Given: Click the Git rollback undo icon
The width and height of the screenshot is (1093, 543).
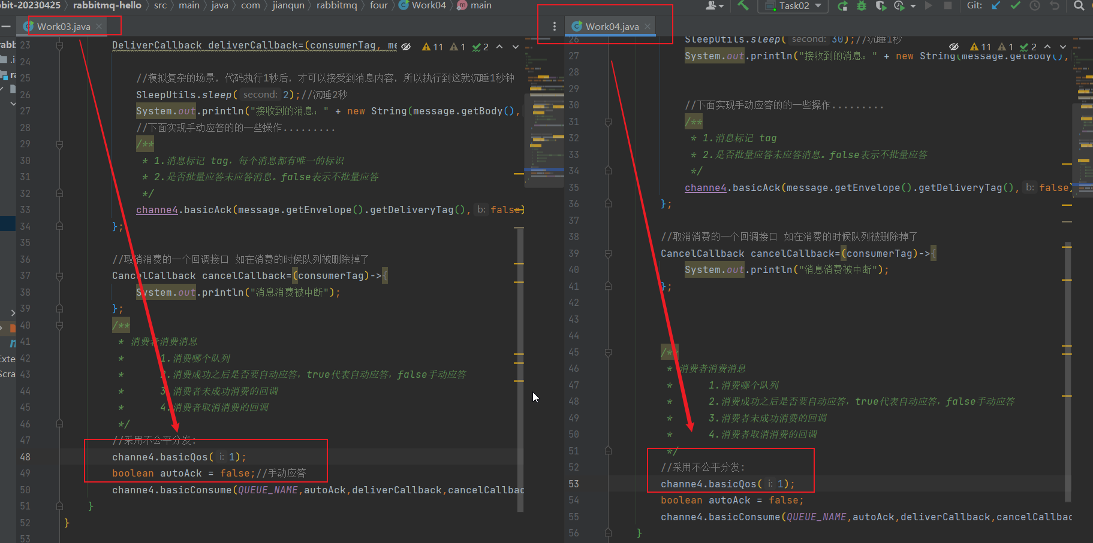Looking at the screenshot, I should [x=1055, y=5].
